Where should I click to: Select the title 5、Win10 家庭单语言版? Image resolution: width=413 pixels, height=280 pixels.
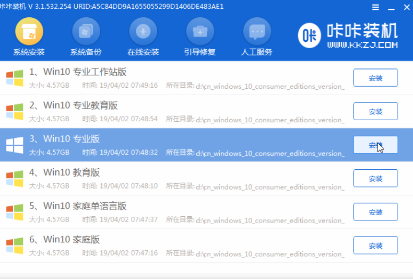click(78, 206)
